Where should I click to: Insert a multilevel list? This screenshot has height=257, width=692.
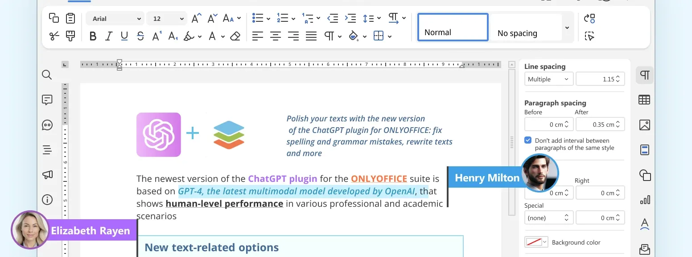307,18
